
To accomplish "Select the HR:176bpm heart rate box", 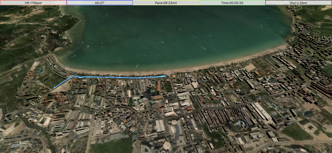I will tap(33, 3).
